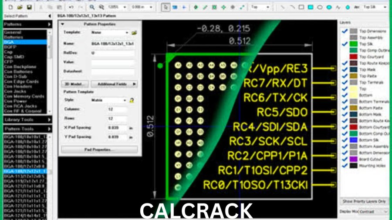This screenshot has width=392, height=220.
Task: Click the blue table icon after pointer
Action: tap(175, 7)
